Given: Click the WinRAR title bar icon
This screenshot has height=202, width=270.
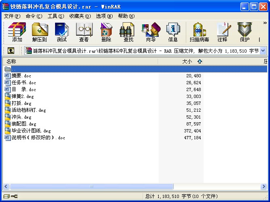Looking at the screenshot, I should coord(6,7).
